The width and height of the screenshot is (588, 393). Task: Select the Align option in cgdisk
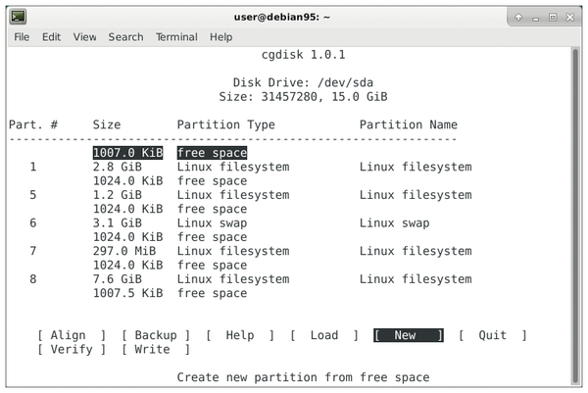pyautogui.click(x=68, y=335)
